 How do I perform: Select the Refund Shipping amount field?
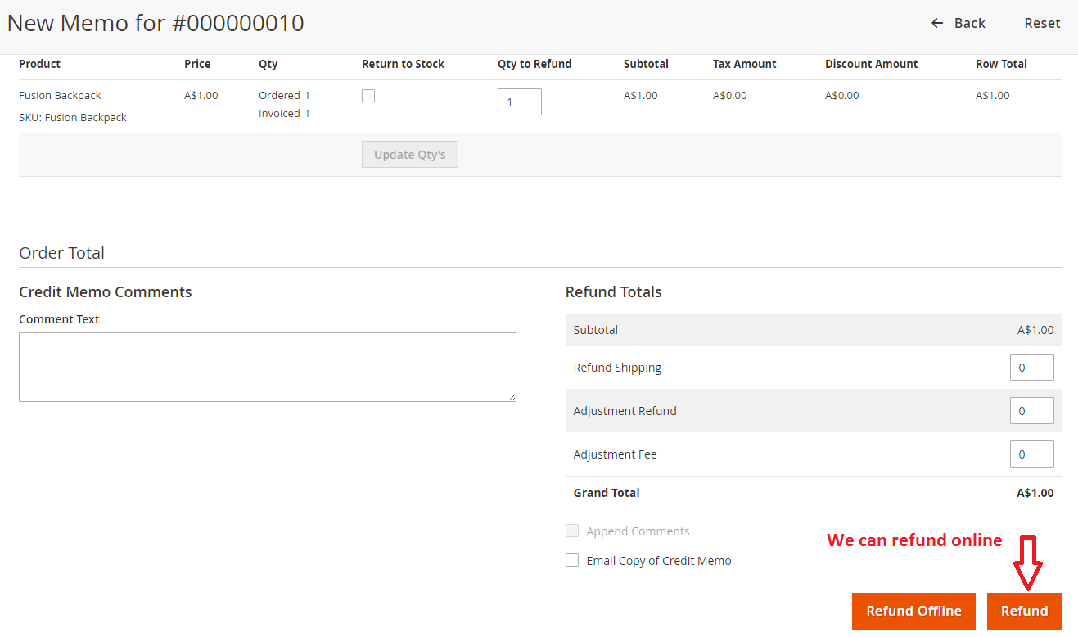(1031, 368)
